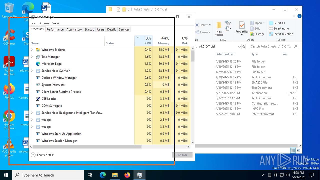This screenshot has height=180, width=320.
Task: Expand Service Host: SysMain row
Action: coord(32,71)
